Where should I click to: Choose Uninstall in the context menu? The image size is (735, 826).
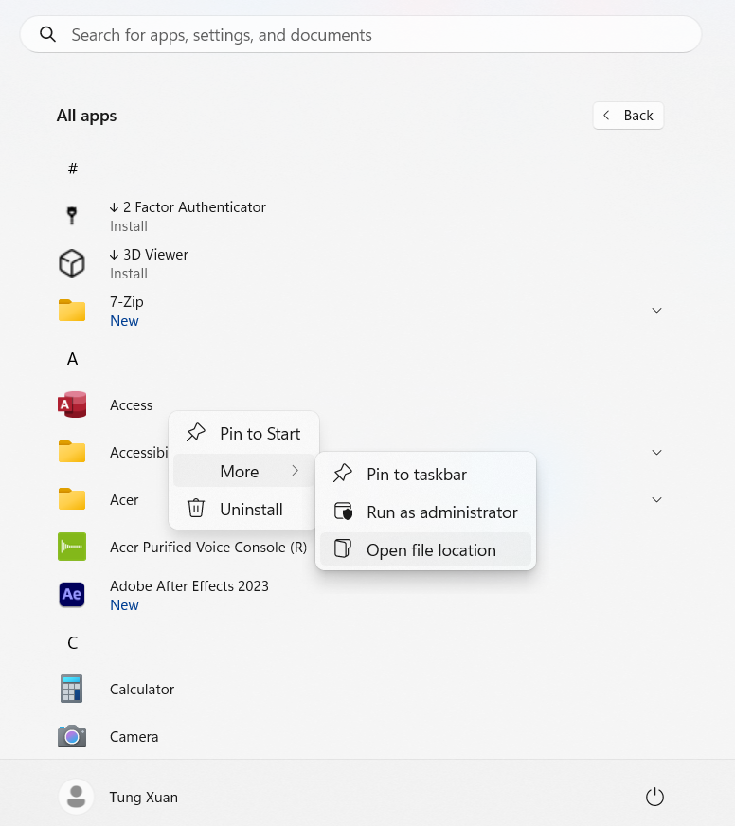244,509
